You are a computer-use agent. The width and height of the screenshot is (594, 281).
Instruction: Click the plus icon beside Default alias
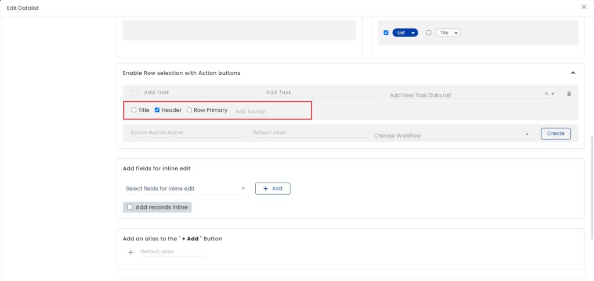(x=131, y=252)
